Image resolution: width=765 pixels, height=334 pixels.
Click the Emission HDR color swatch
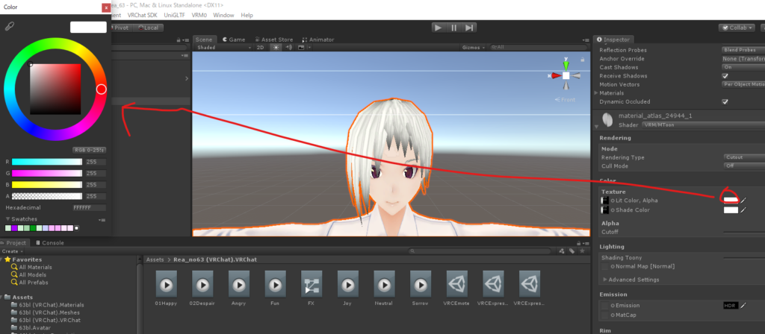pyautogui.click(x=731, y=305)
